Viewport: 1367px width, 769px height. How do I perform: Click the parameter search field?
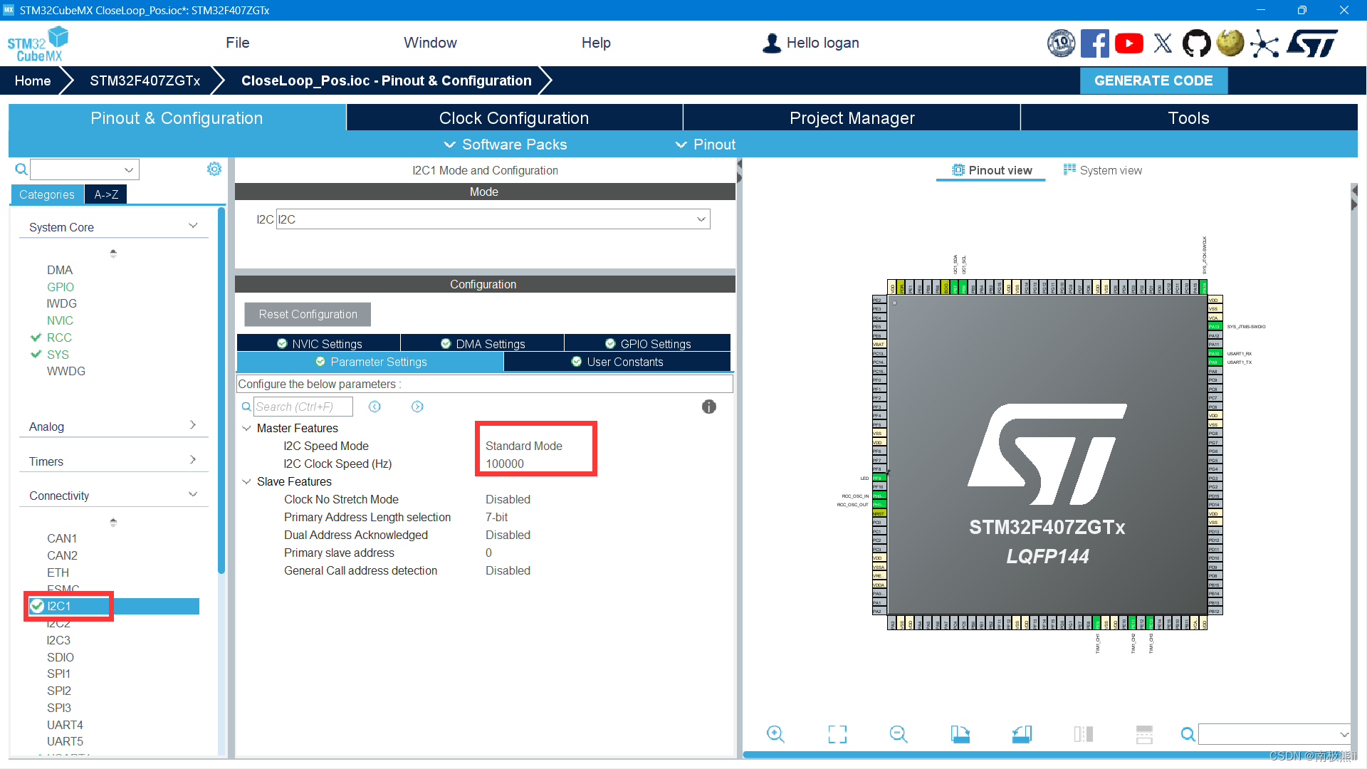[303, 407]
